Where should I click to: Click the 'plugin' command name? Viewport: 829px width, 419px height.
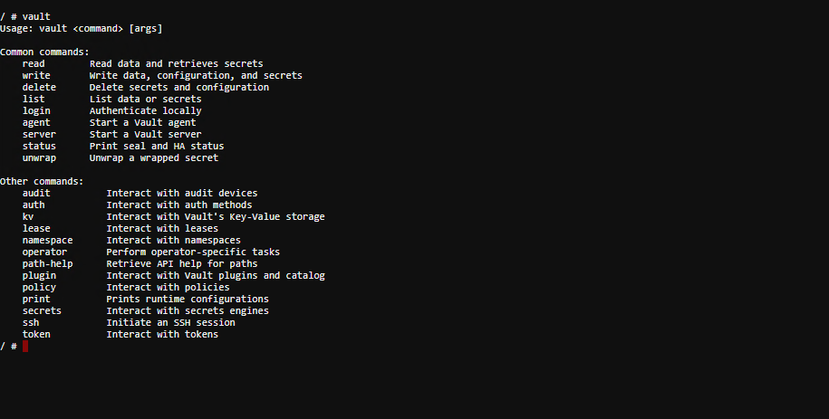pos(39,276)
